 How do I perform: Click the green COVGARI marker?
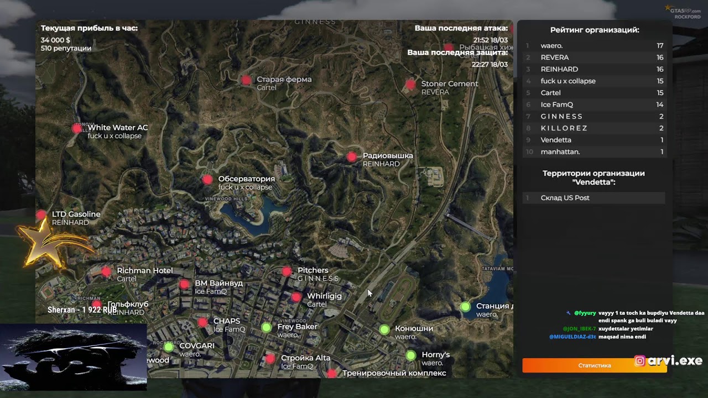click(169, 347)
